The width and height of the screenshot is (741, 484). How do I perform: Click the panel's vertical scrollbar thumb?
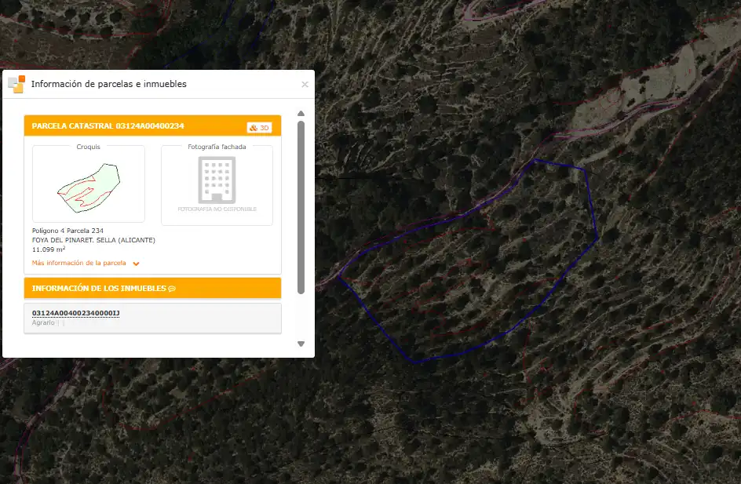click(x=301, y=207)
